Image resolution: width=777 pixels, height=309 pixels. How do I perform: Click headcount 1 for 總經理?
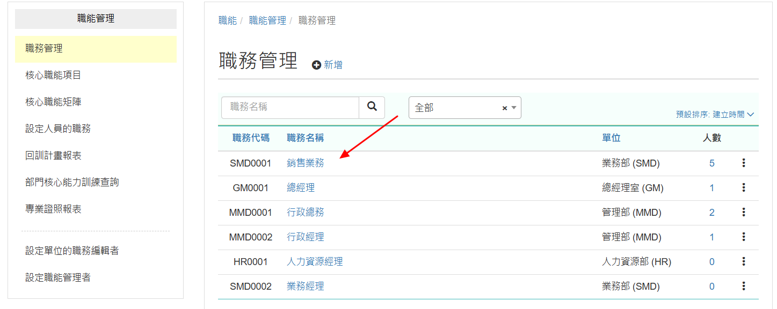coord(712,188)
